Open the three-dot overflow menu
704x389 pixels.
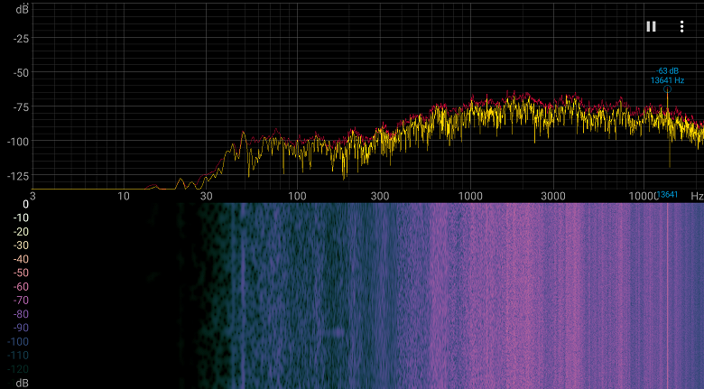coord(681,26)
